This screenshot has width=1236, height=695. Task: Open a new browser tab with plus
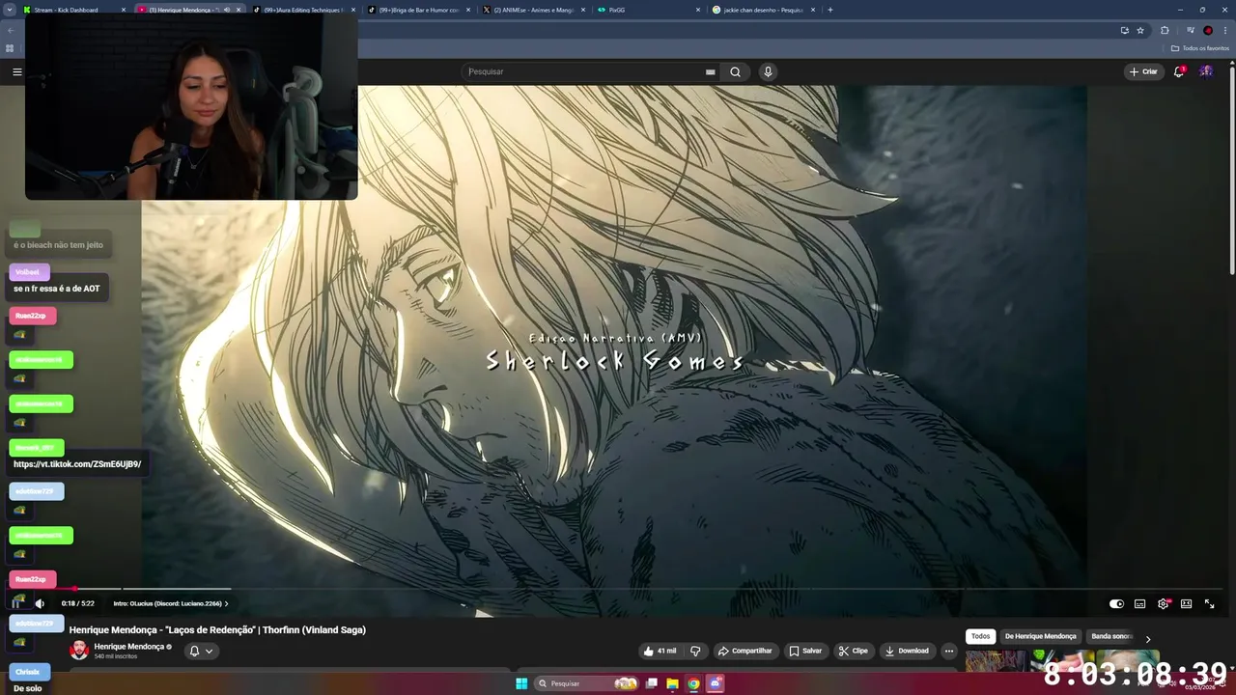coord(830,10)
